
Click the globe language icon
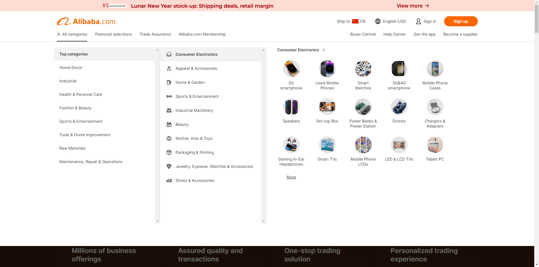[x=378, y=21]
